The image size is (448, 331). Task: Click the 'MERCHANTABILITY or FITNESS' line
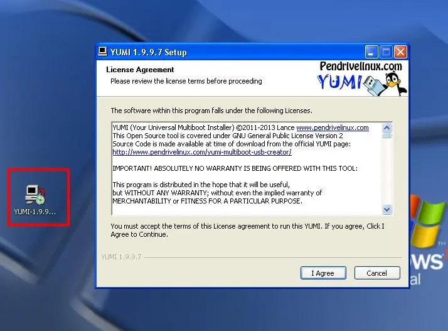click(x=208, y=201)
